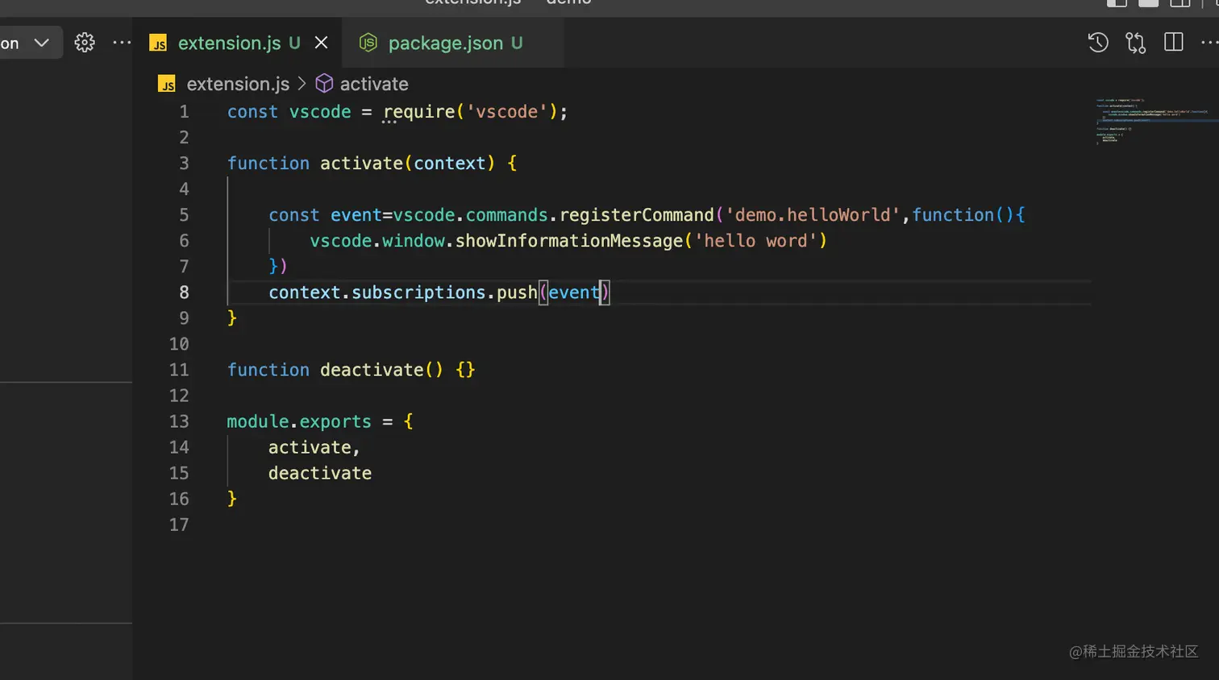Select the activate symbol breadcrumb
Image resolution: width=1219 pixels, height=680 pixels.
(374, 84)
